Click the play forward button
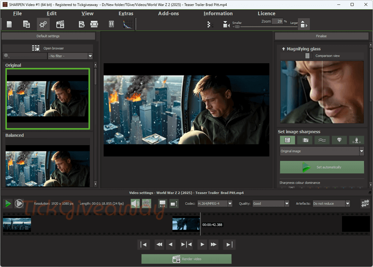Screen dimensions: 373x267 (x=202, y=245)
